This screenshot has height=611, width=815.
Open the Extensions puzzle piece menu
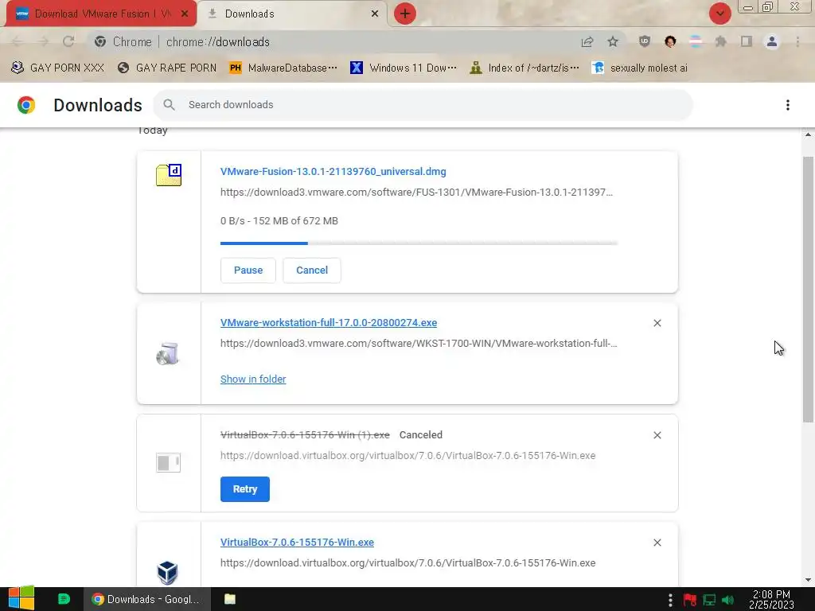(721, 41)
